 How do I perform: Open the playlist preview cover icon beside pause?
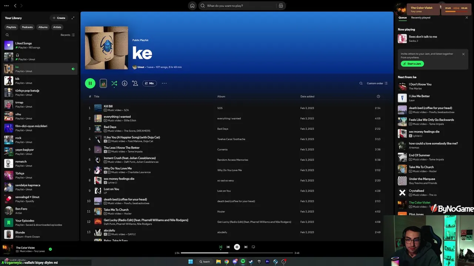point(103,83)
